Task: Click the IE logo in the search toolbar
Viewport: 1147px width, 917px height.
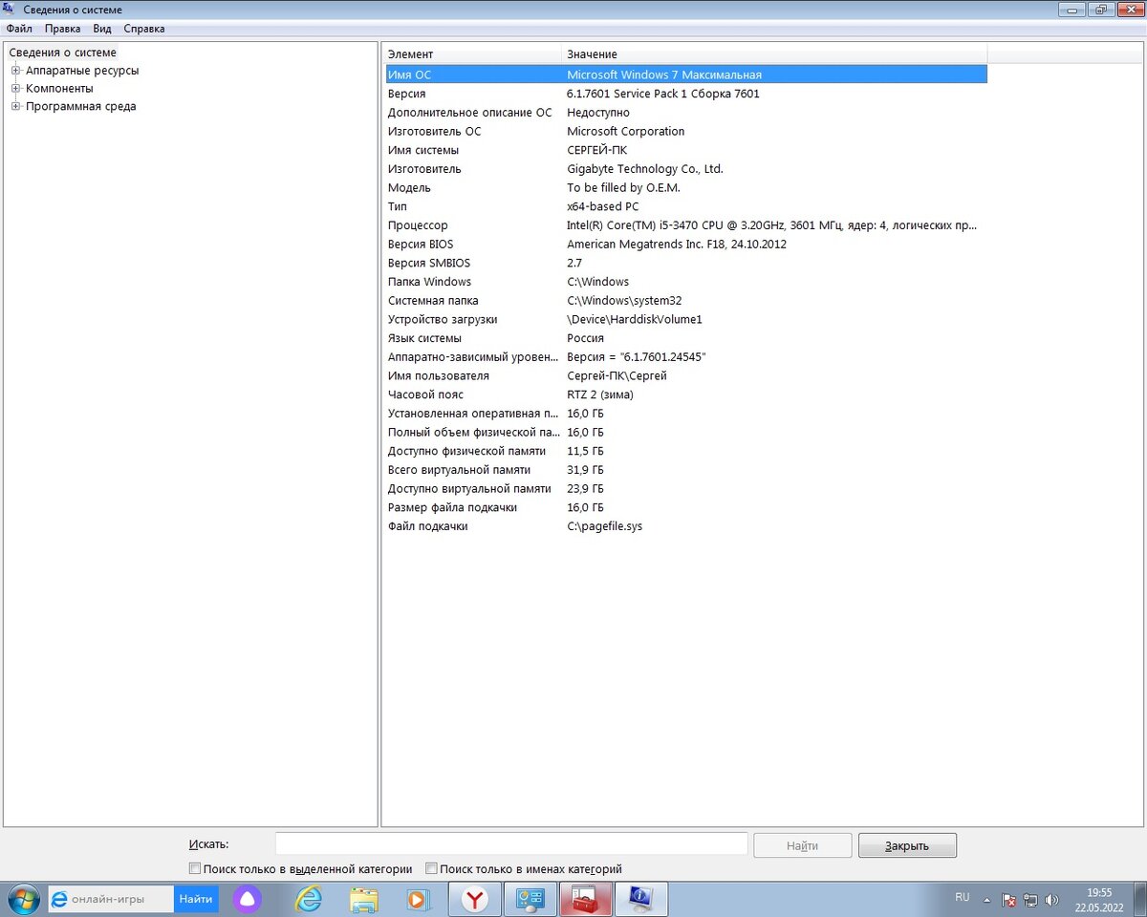Action: click(59, 899)
